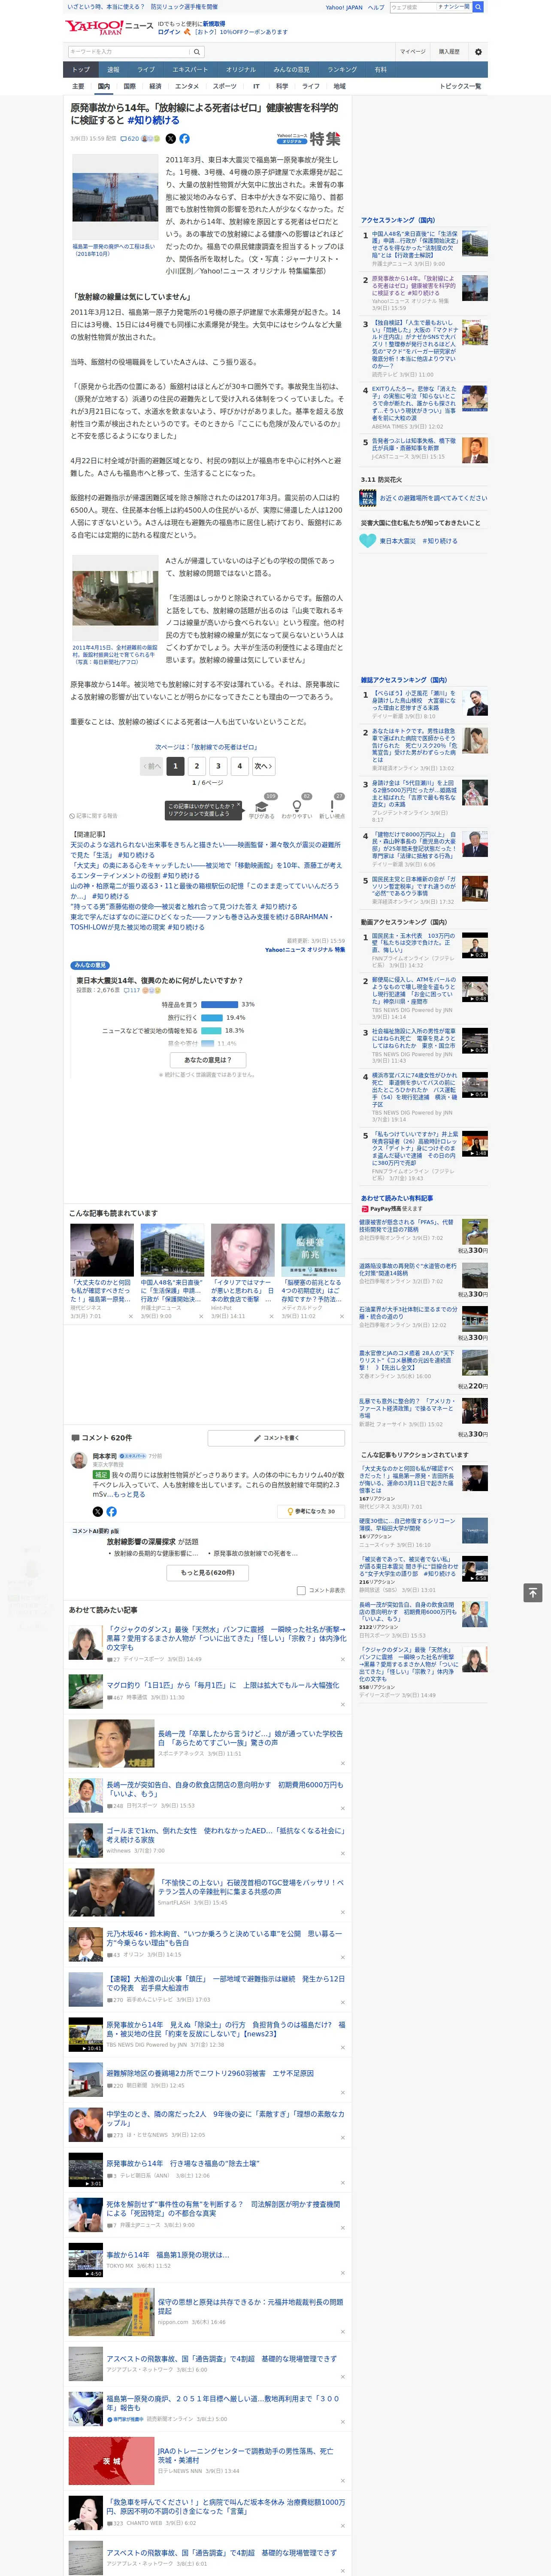Viewport: 551px width, 2576px height.
Task: Click the コメントを書く button
Action: 277,1438
